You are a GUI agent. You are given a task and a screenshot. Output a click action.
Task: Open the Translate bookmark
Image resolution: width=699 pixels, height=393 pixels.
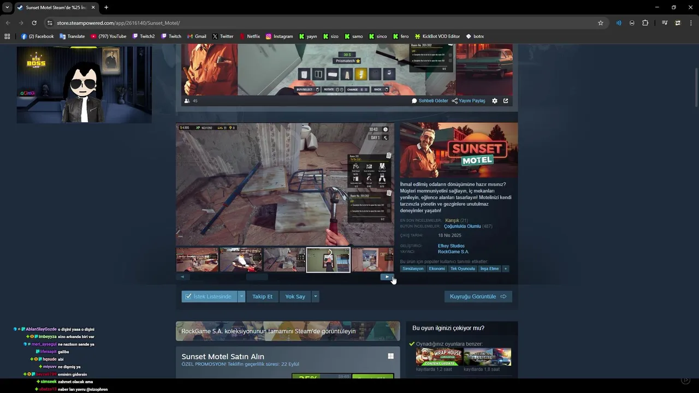click(72, 37)
